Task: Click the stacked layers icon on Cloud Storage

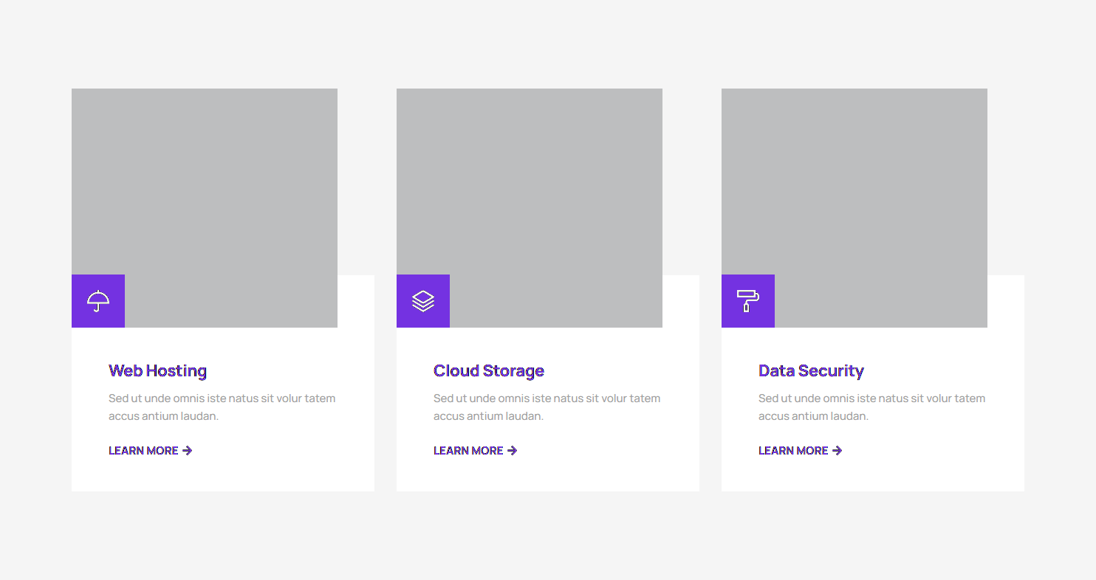Action: pos(423,301)
